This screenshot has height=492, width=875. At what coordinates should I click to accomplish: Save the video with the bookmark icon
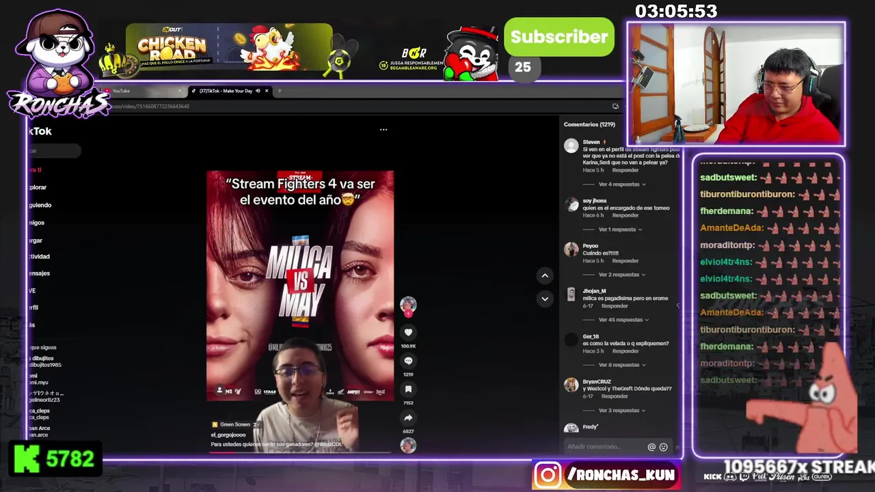click(x=408, y=389)
